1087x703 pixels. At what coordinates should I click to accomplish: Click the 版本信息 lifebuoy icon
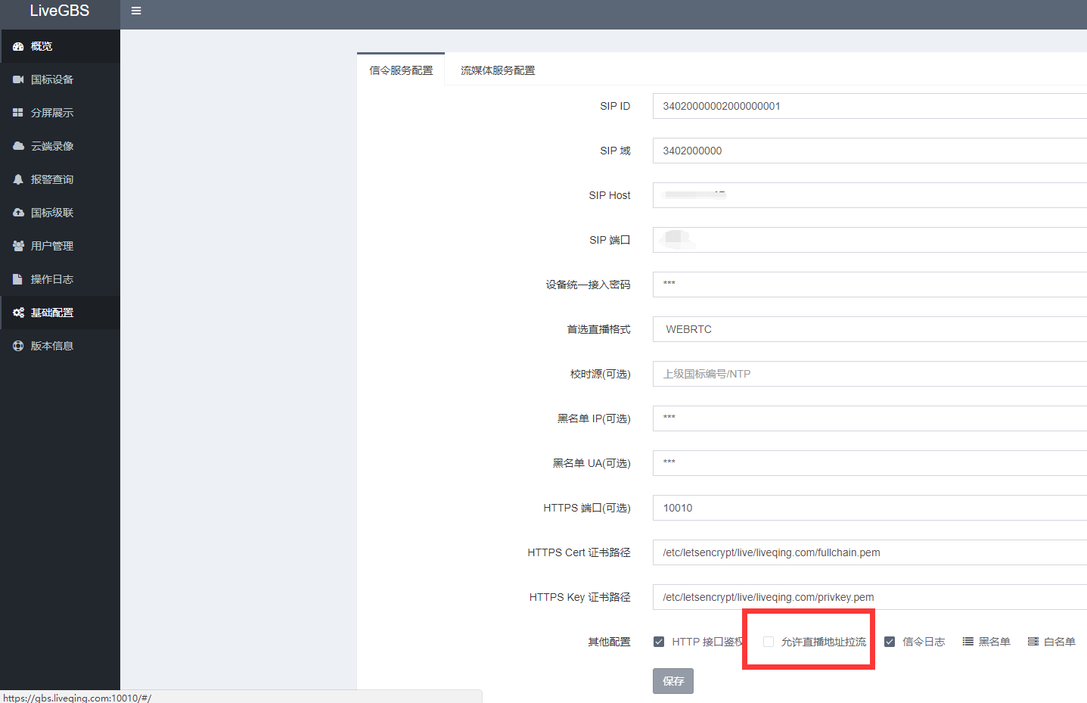click(18, 346)
